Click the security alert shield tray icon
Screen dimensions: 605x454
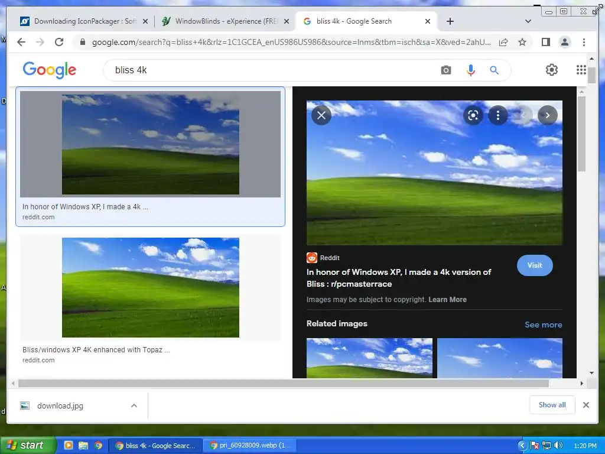(x=534, y=446)
